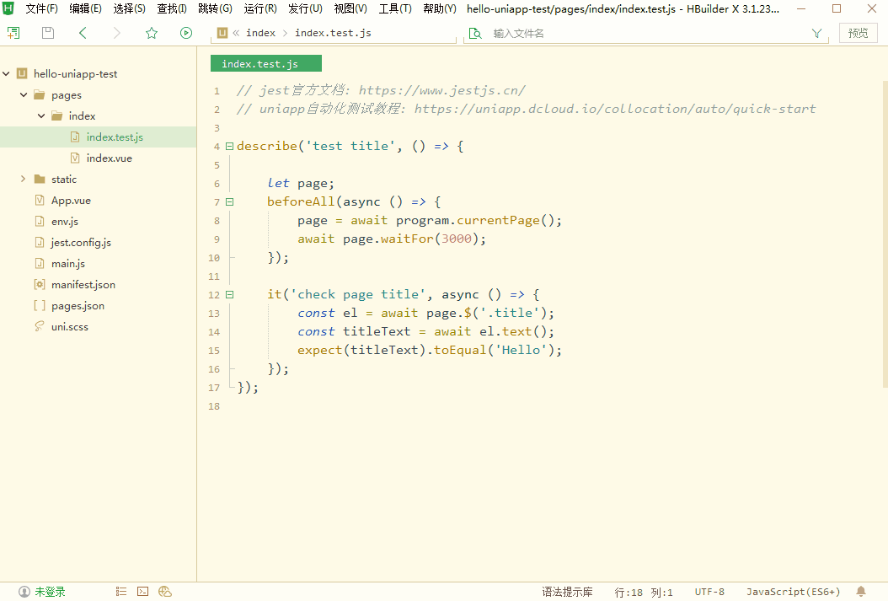Image resolution: width=888 pixels, height=601 pixels.
Task: Collapse the pages folder
Action: pyautogui.click(x=24, y=94)
